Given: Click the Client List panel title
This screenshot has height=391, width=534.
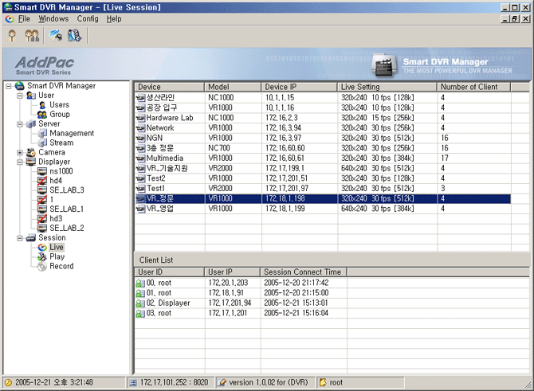Looking at the screenshot, I should click(x=156, y=260).
